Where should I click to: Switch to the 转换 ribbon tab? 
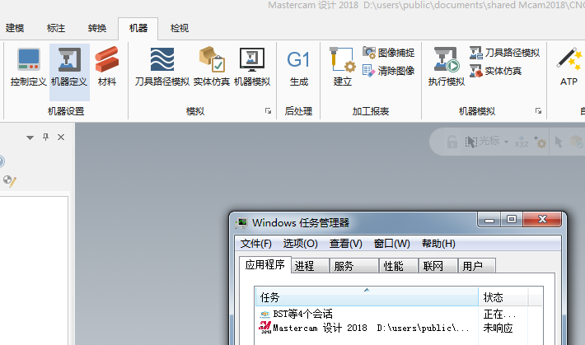click(x=97, y=28)
